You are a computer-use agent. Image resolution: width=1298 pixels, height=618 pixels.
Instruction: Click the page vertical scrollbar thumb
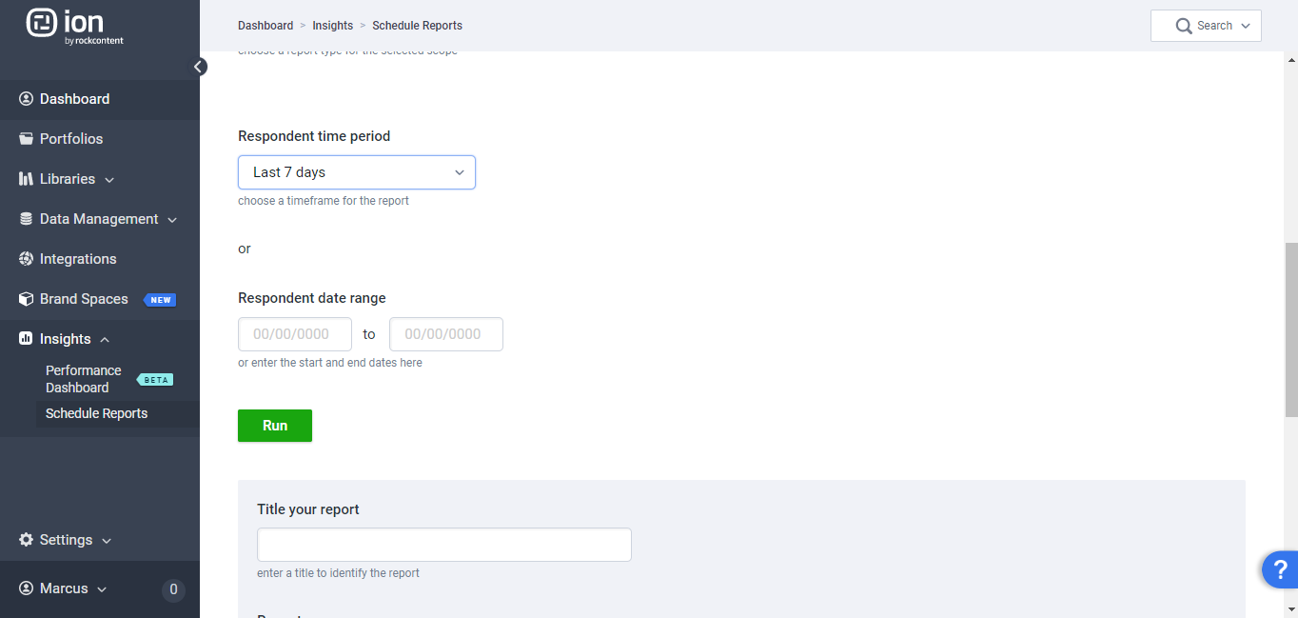pyautogui.click(x=1291, y=329)
